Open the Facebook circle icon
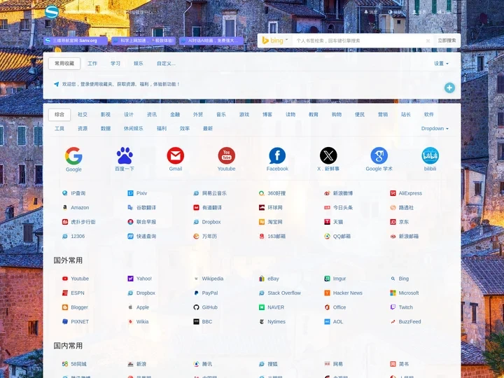Screen dimensions: 504x378 coord(277,155)
